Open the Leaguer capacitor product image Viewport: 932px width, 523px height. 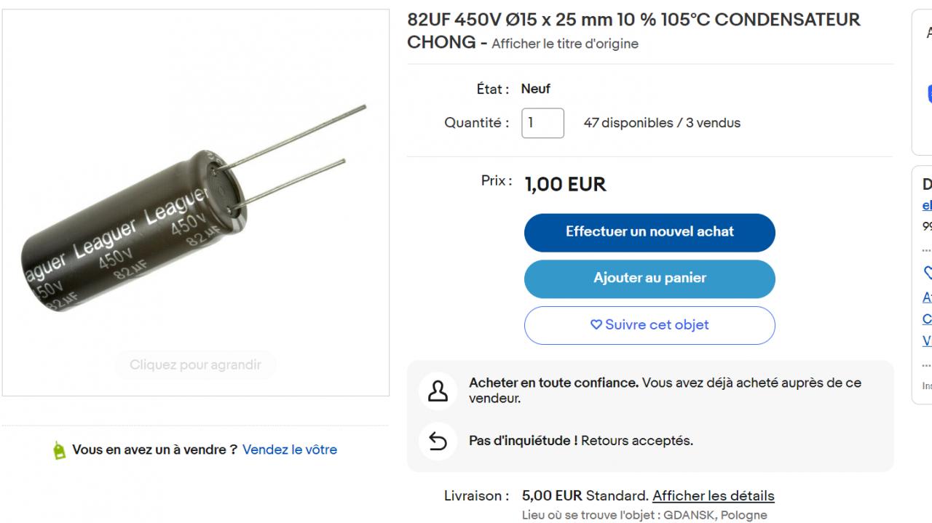point(195,203)
